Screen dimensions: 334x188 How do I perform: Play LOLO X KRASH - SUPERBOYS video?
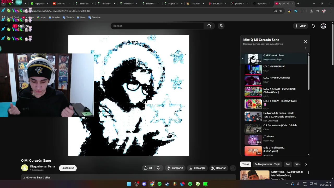click(x=274, y=92)
